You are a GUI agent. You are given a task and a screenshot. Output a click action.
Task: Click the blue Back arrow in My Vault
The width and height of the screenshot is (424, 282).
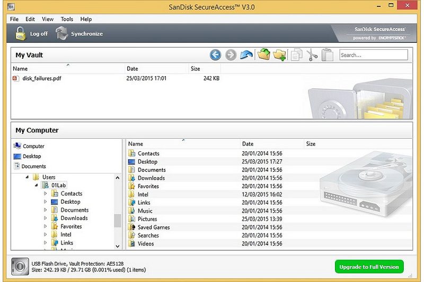[215, 55]
